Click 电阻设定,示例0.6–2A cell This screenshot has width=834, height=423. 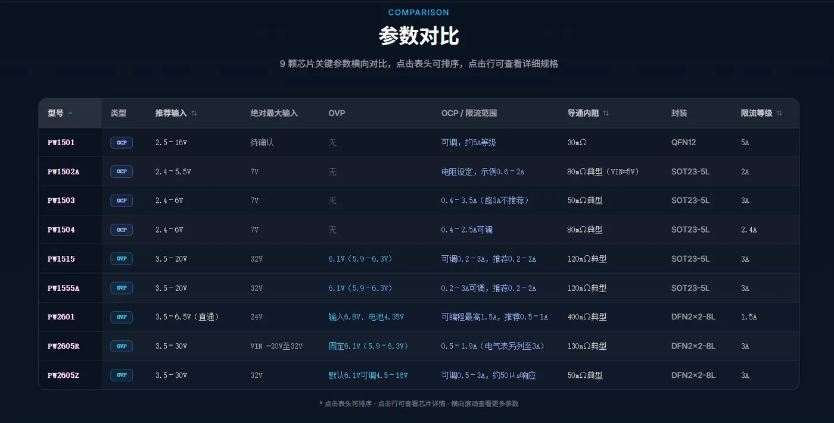coord(483,172)
